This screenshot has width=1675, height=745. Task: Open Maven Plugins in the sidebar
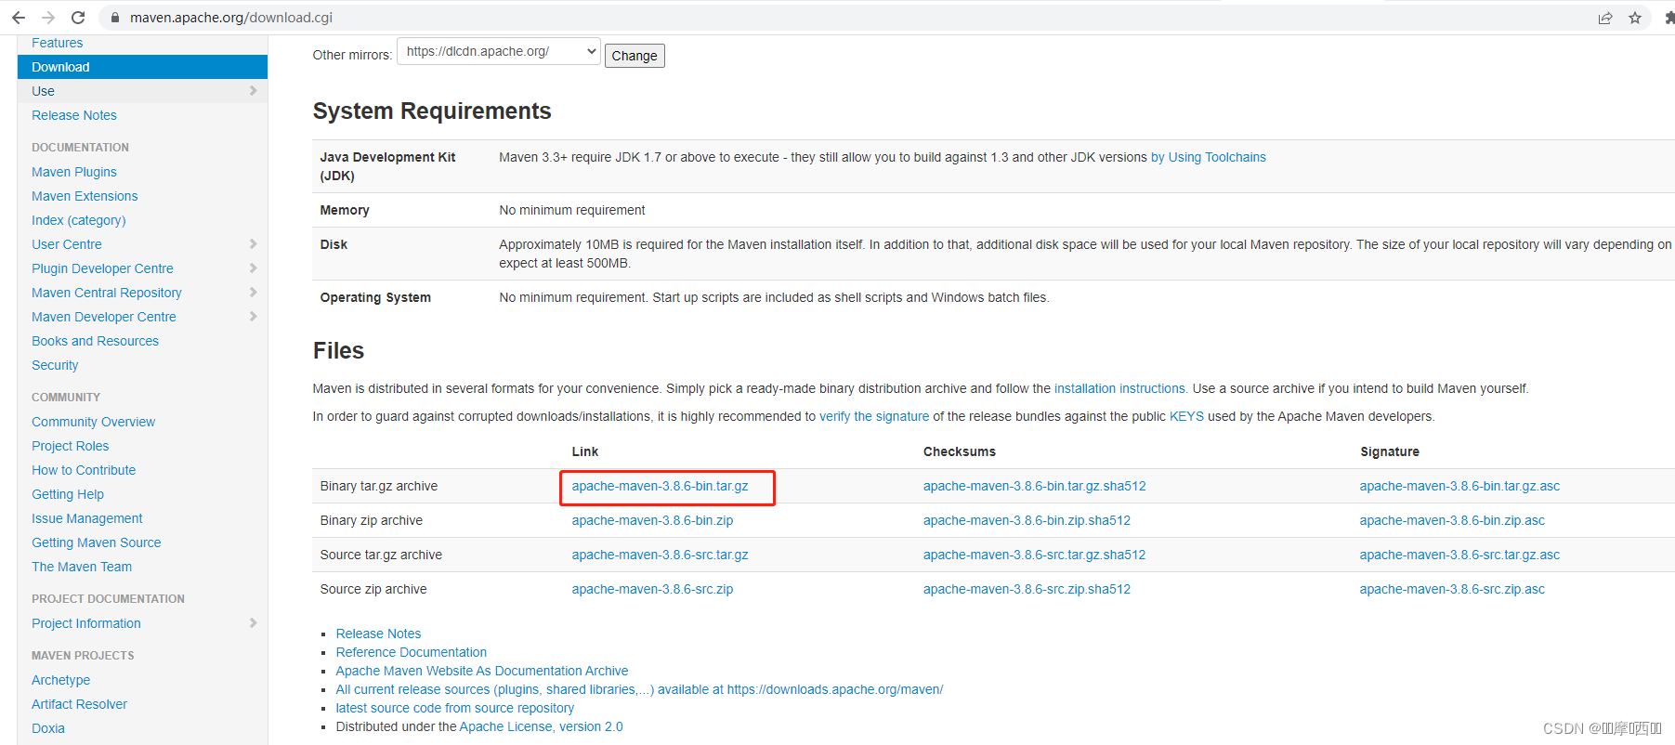point(74,172)
